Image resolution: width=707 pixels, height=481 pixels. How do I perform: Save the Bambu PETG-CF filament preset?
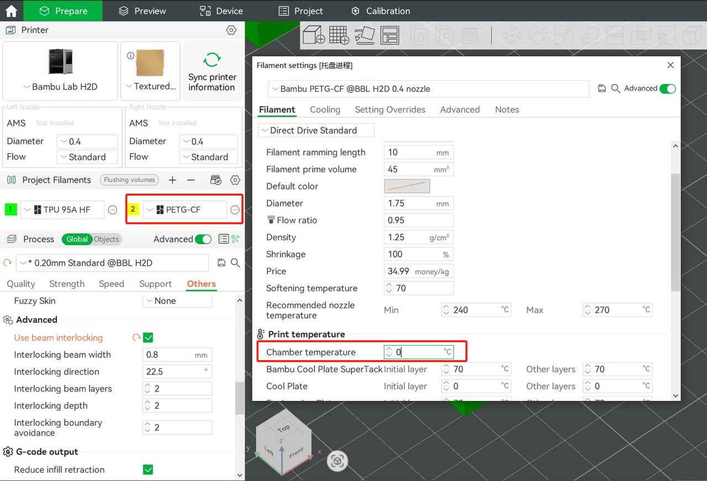pos(602,88)
